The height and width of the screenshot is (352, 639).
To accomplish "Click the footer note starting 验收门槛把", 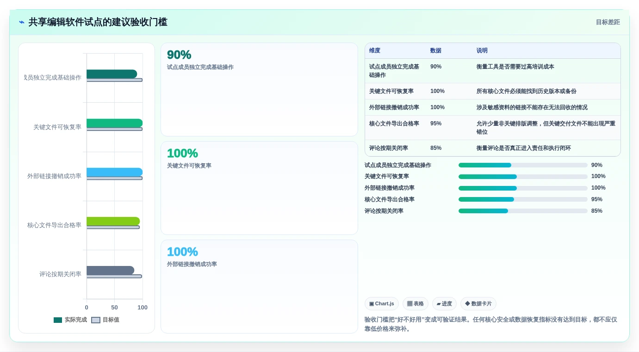I will click(491, 324).
